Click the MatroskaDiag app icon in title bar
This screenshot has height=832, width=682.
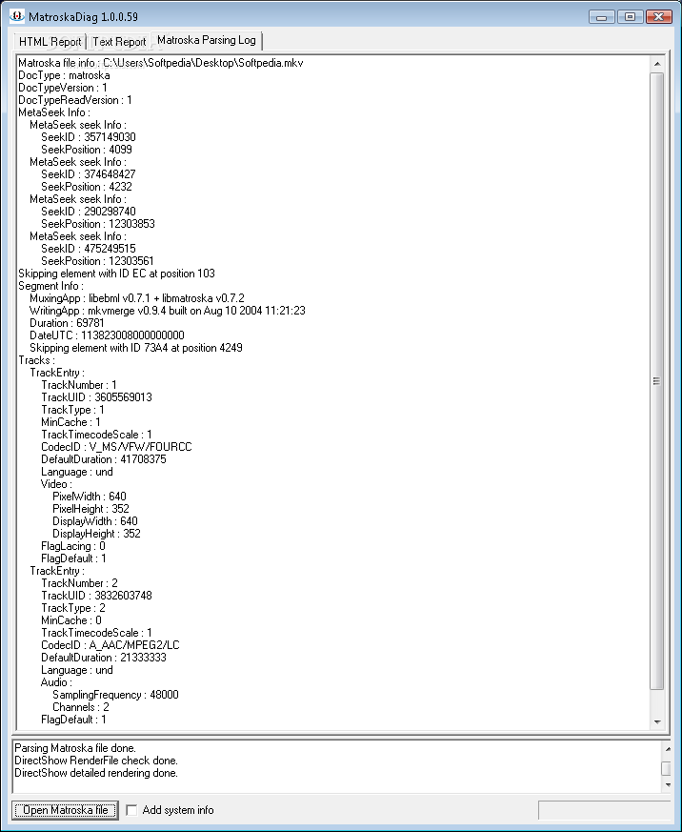pyautogui.click(x=17, y=16)
